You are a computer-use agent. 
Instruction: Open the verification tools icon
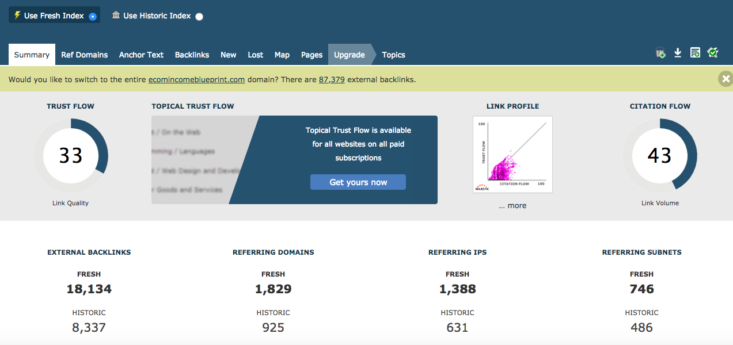coord(713,52)
